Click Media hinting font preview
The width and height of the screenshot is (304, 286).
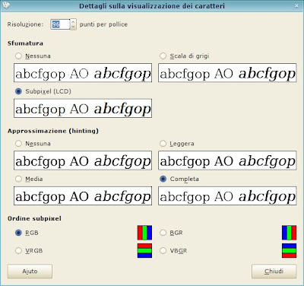83,196
